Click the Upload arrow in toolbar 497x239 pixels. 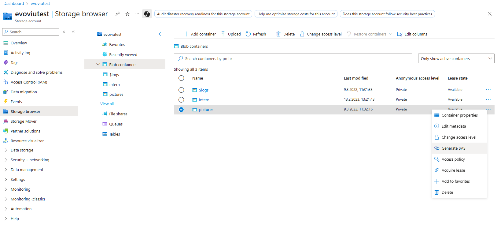[x=223, y=34]
